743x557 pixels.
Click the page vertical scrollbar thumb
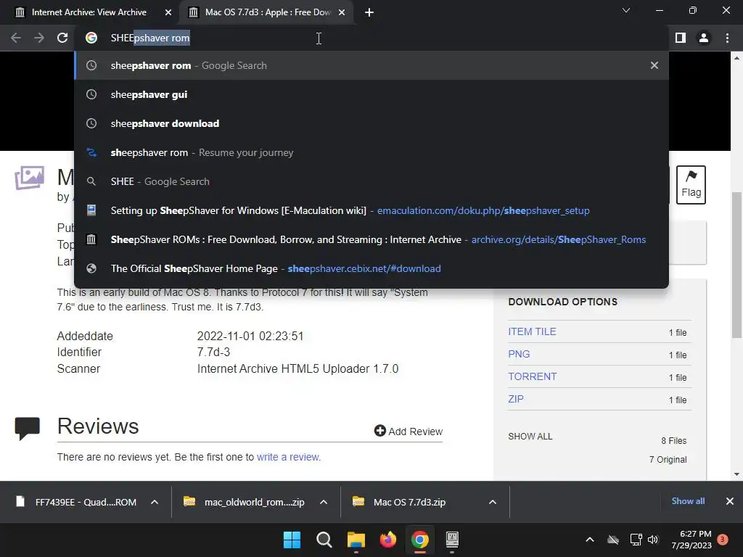pos(736,264)
